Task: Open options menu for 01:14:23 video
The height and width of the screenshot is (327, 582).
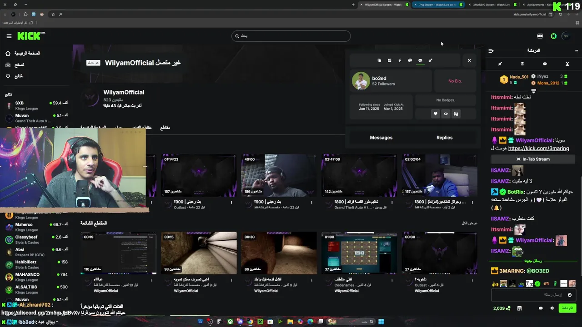Action: 231,203
